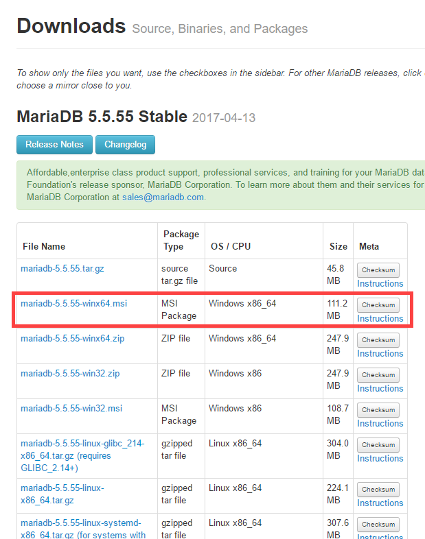
Task: Open Instructions for the winx64.msi row
Action: coord(380,319)
